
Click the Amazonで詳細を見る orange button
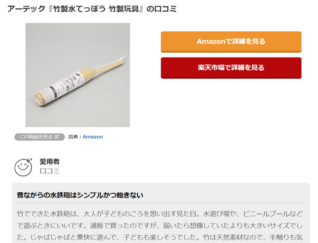[231, 42]
